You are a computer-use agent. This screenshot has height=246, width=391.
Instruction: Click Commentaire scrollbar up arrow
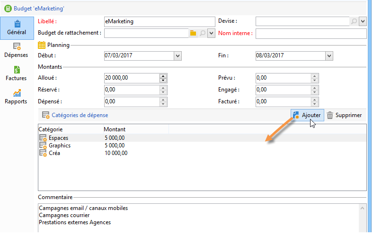pyautogui.click(x=363, y=208)
